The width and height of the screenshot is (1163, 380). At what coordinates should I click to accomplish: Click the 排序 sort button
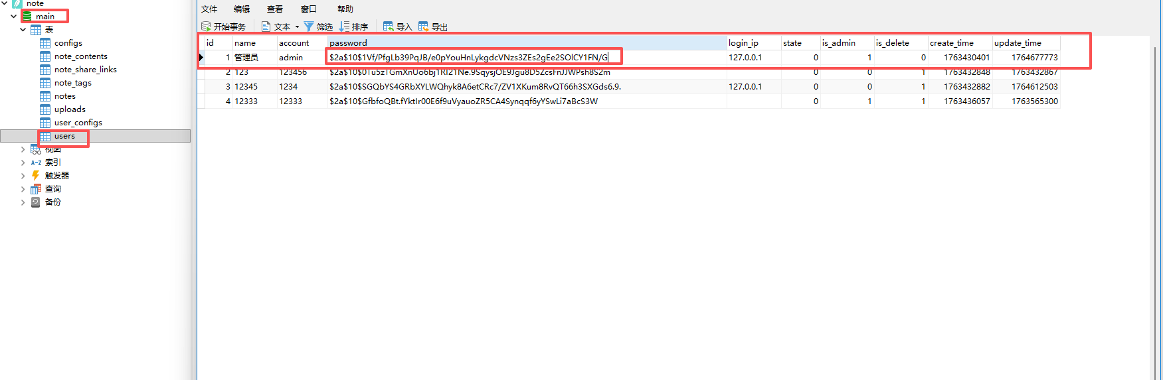tap(353, 27)
